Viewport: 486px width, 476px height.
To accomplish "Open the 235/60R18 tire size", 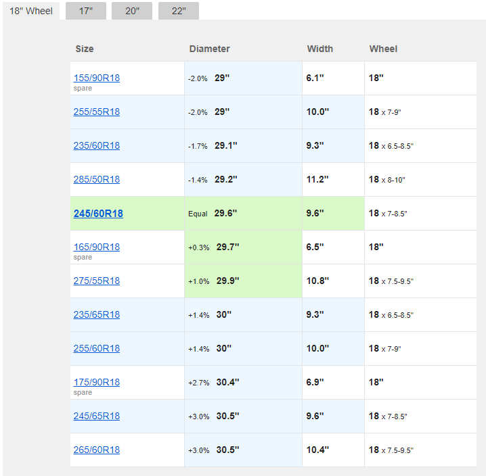I will click(x=96, y=145).
